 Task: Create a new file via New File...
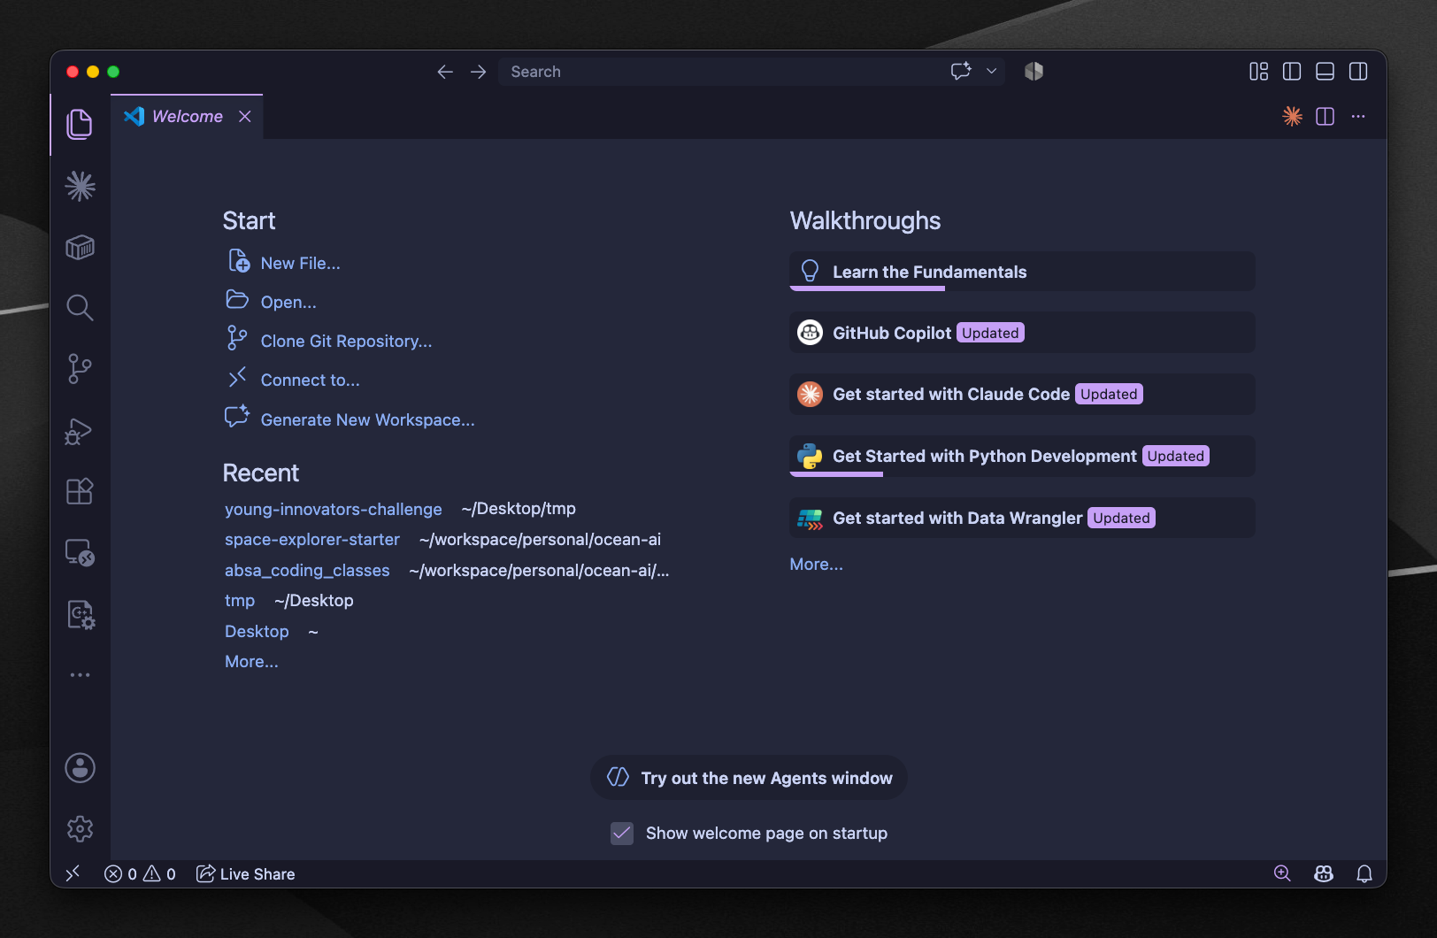tap(284, 263)
